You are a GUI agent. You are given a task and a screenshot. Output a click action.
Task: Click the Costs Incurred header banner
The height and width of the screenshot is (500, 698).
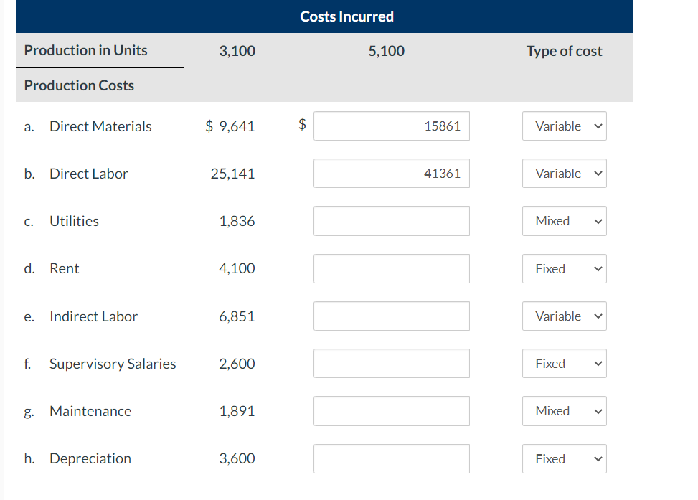346,16
